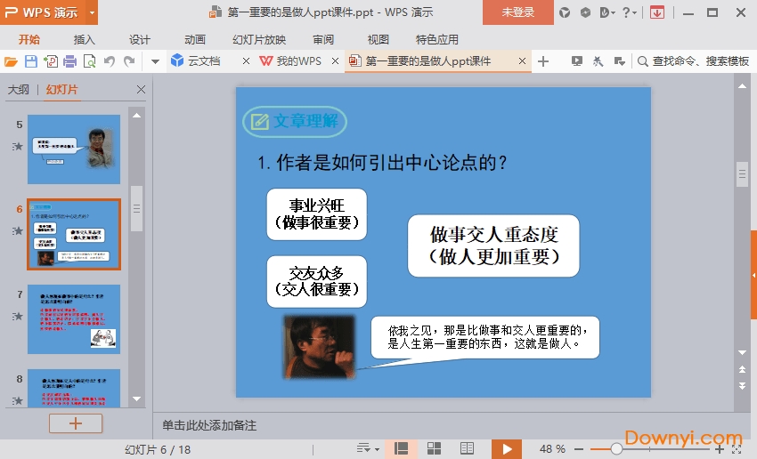Open the 插入 ribbon tab
757x459 pixels.
[85, 39]
